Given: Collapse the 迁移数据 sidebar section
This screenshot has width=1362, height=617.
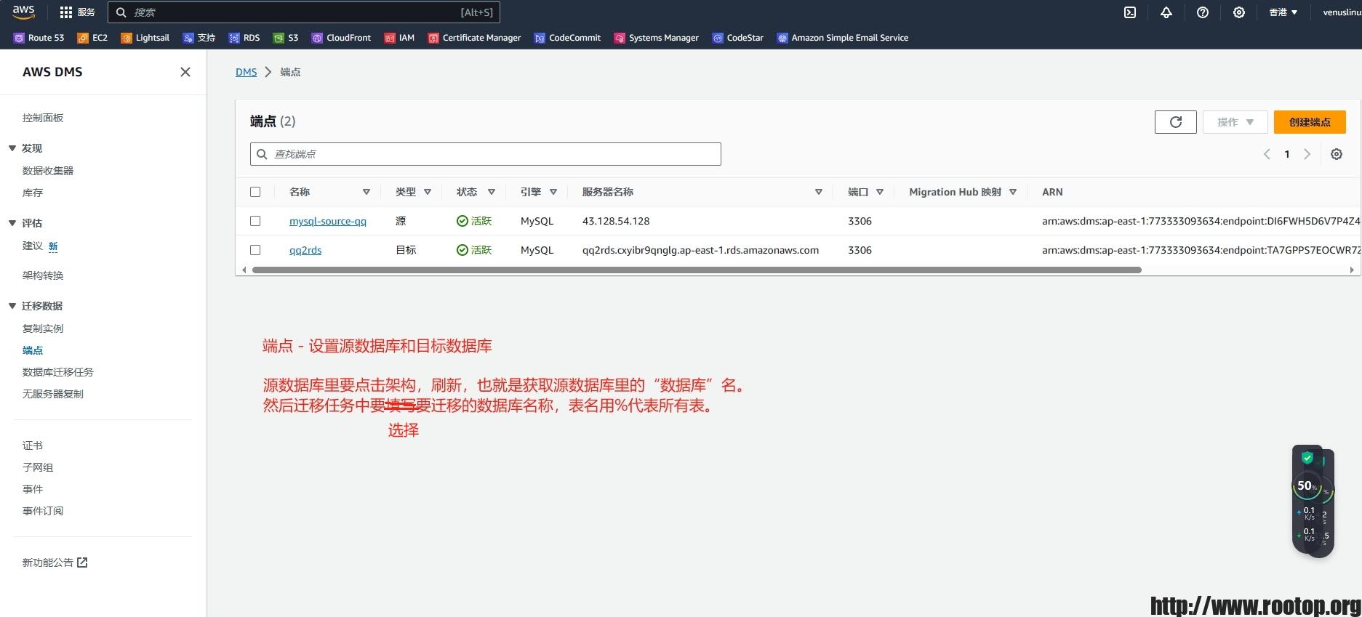Looking at the screenshot, I should coord(12,306).
